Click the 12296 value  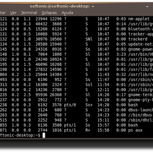56,19
